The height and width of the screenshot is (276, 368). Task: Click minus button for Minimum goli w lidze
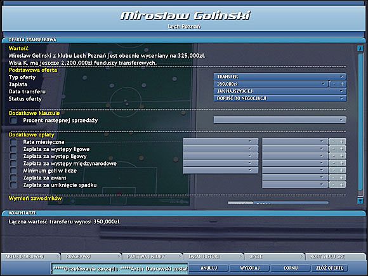tap(334, 171)
